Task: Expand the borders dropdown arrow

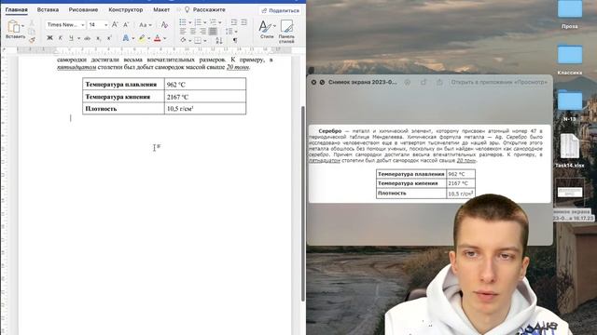Action: pos(205,41)
